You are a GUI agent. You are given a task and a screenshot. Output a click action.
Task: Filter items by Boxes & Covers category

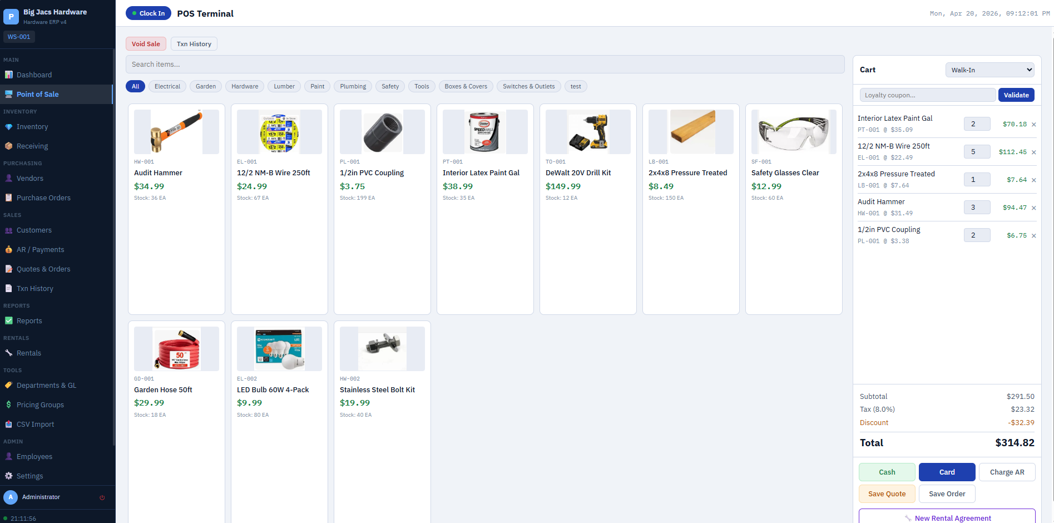(466, 86)
